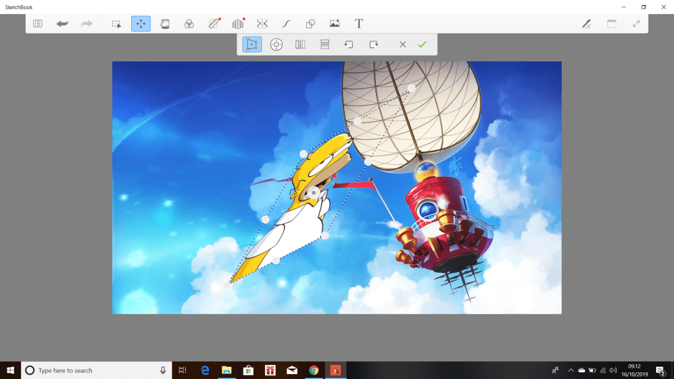
Task: Click the taskbar search field
Action: point(92,370)
